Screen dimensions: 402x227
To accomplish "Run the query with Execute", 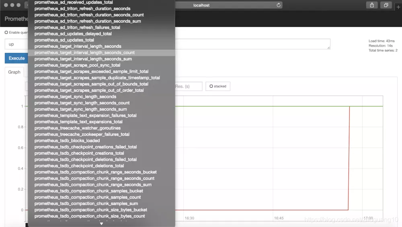I will tap(16, 58).
